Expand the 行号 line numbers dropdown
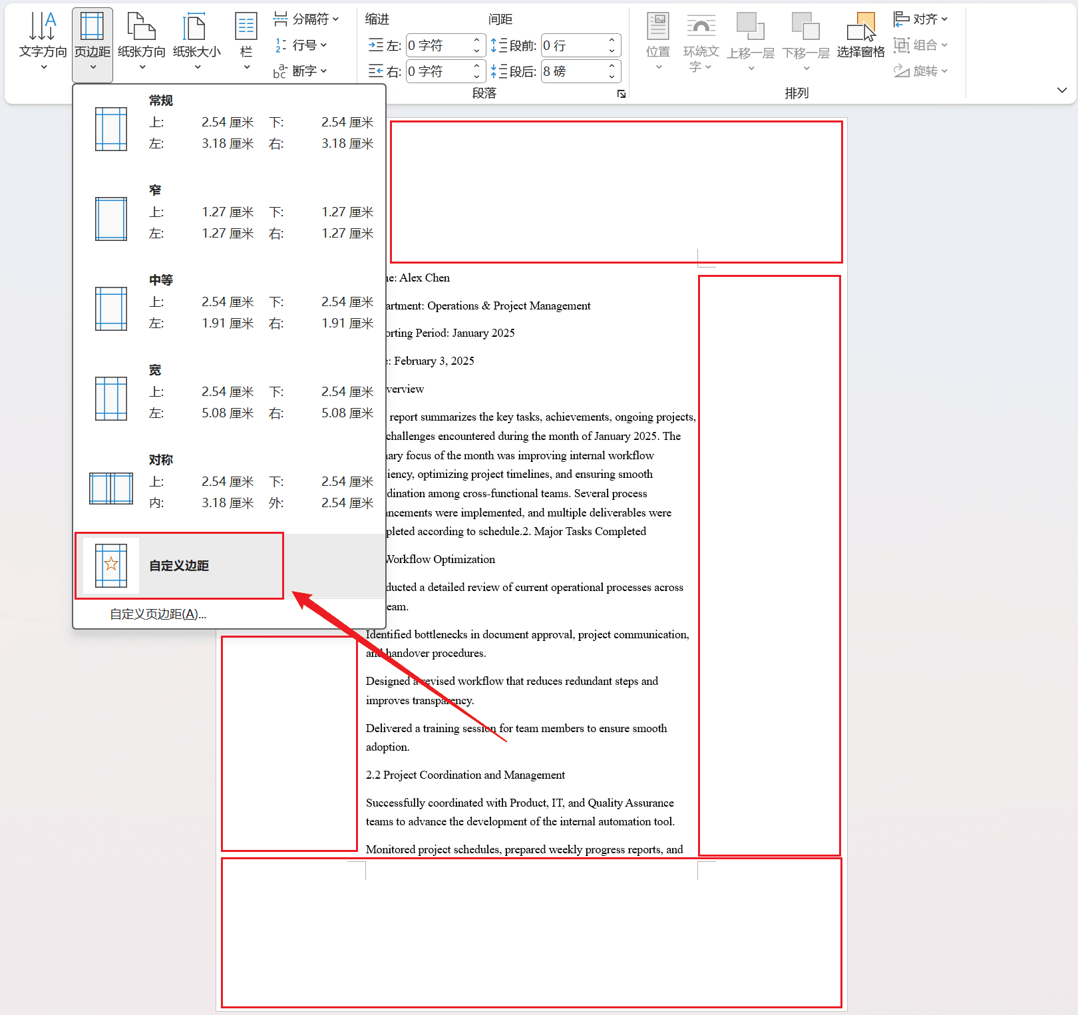 [x=301, y=45]
